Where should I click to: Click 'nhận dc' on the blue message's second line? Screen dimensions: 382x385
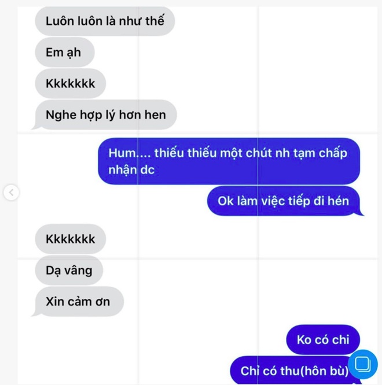(x=131, y=170)
